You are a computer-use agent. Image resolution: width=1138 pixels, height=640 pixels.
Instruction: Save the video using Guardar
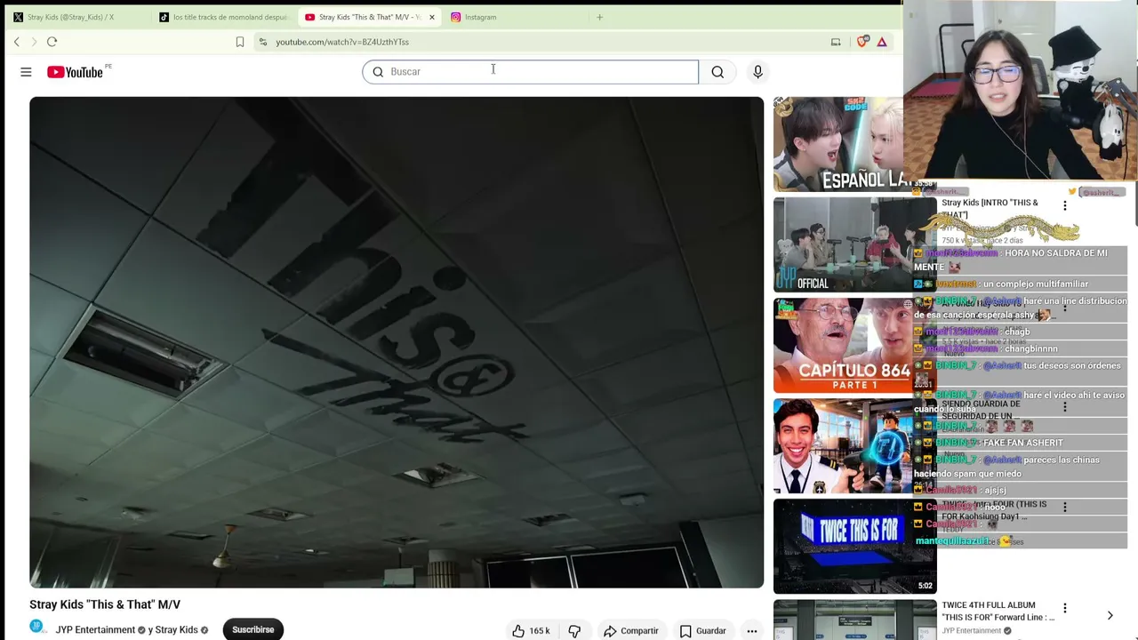(x=703, y=630)
